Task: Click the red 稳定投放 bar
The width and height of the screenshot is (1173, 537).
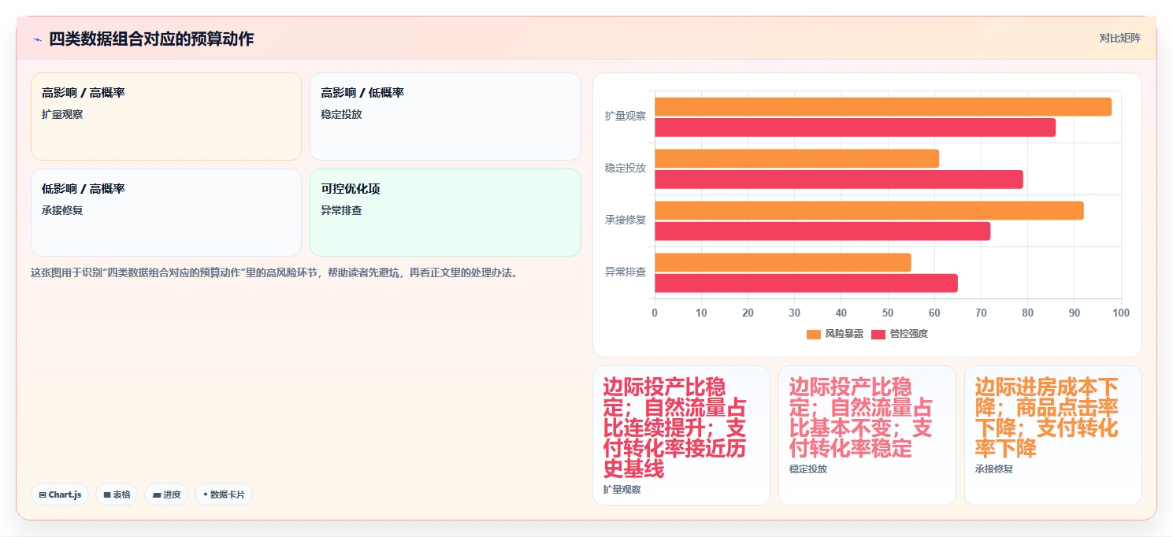Action: pos(839,180)
